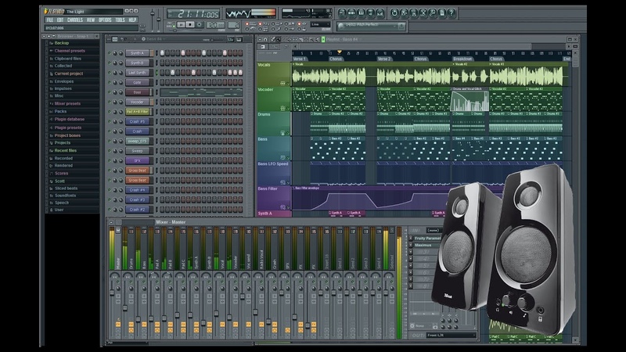Toggle first step of Synth A
The width and height of the screenshot is (626, 352).
pyautogui.click(x=163, y=53)
